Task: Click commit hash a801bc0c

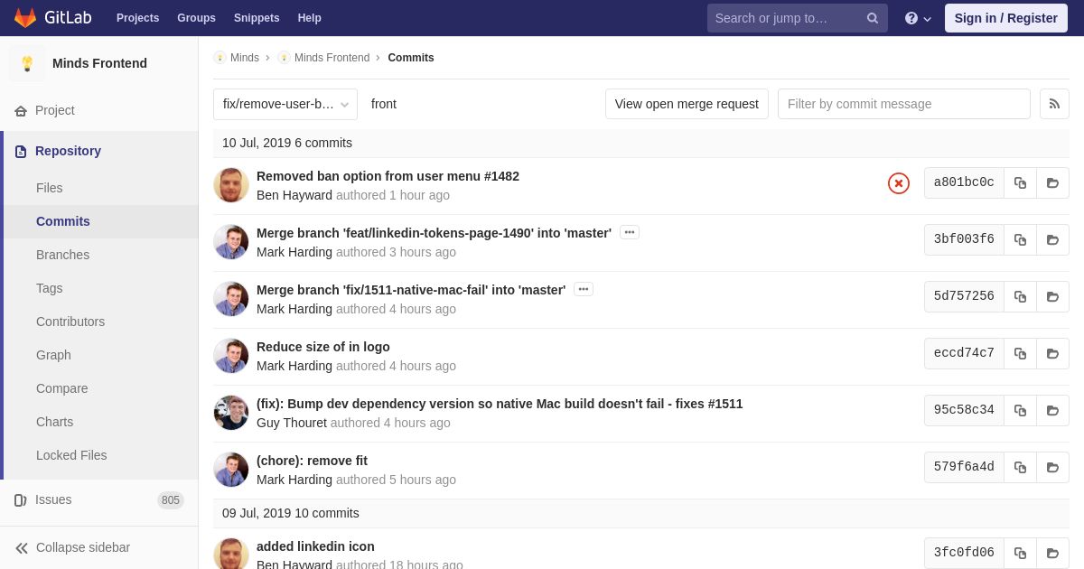Action: tap(964, 182)
